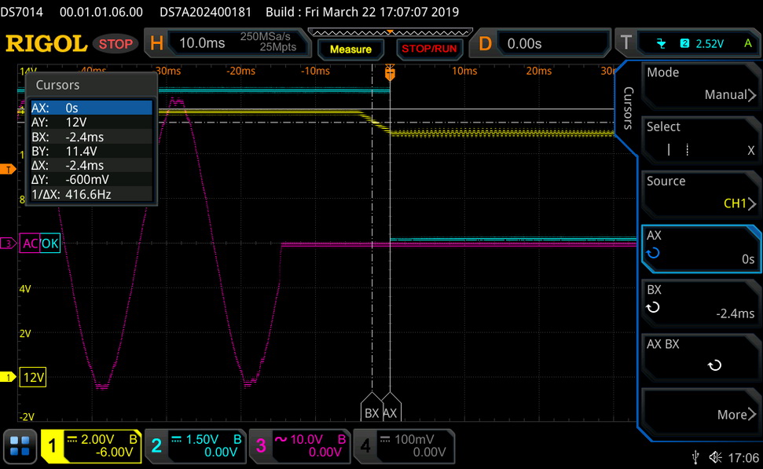Open the Measure menu button

[350, 49]
